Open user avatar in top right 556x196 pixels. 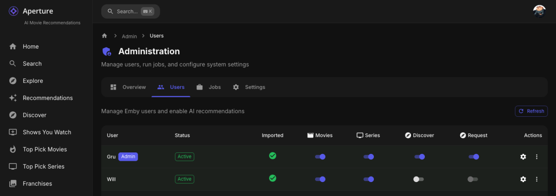pyautogui.click(x=539, y=11)
